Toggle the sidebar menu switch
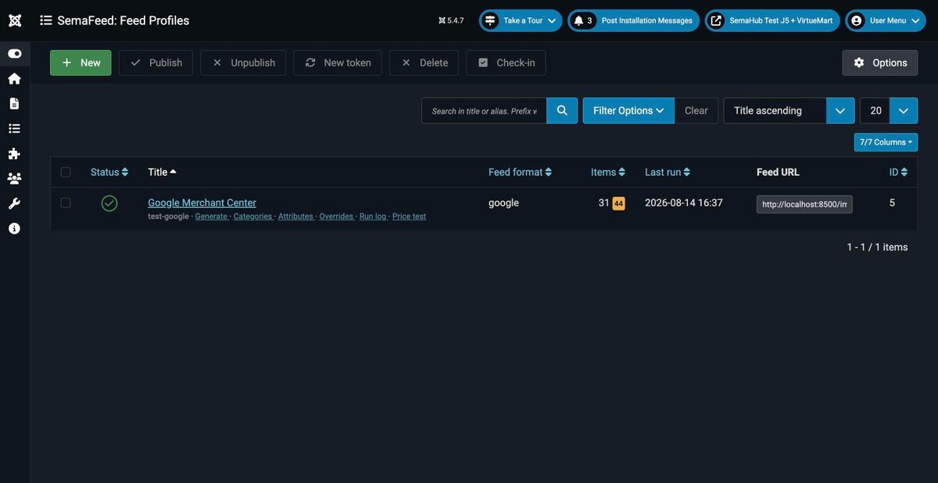 point(14,54)
